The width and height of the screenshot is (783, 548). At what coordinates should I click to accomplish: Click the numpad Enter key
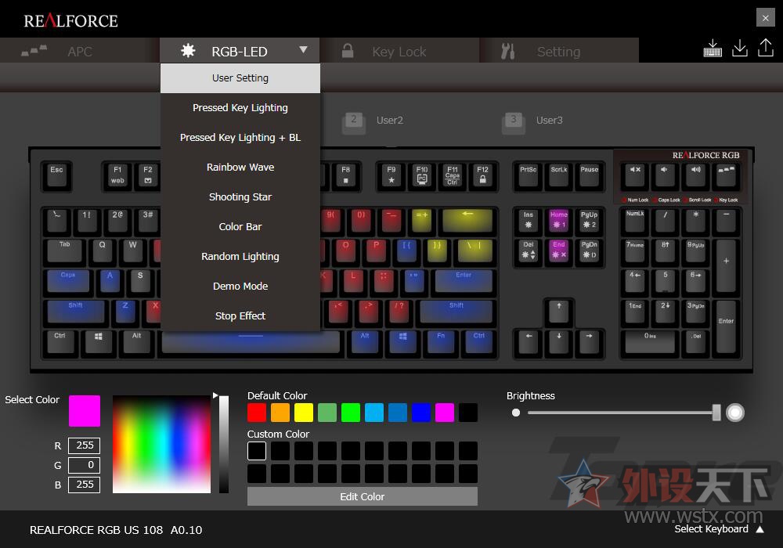tap(726, 327)
